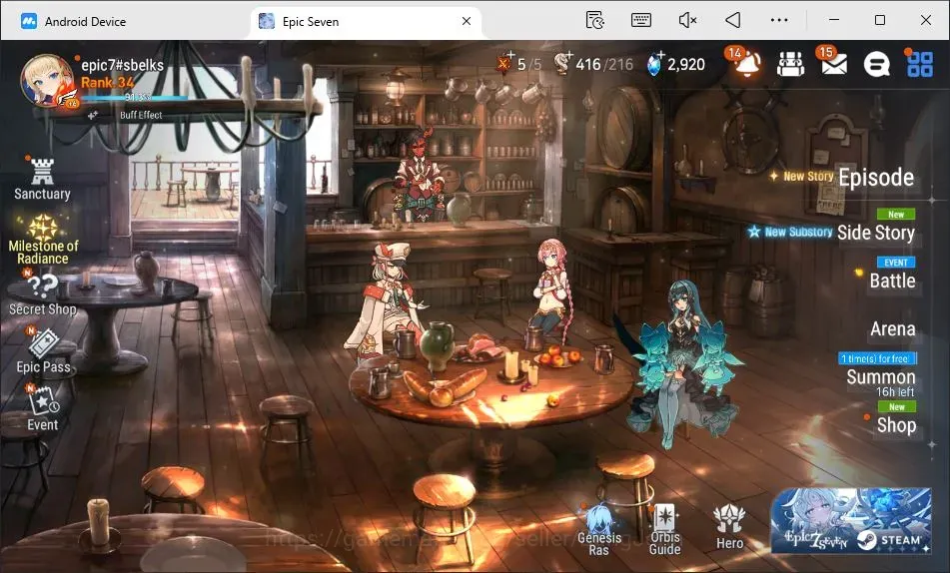Select the Side Story menu entry
Viewport: 950px width, 573px height.
pos(875,233)
